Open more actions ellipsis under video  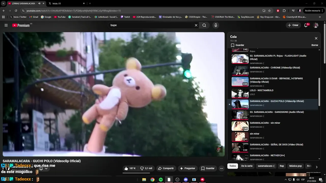222,168
